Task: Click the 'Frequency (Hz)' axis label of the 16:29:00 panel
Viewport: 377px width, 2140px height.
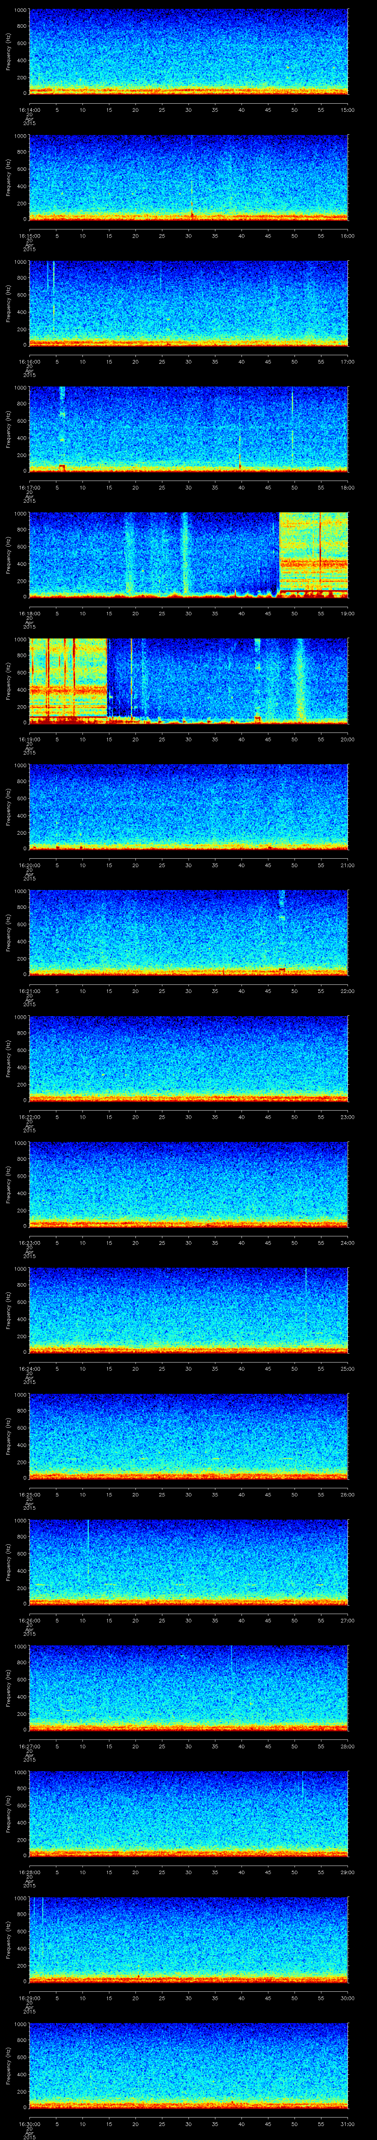Action: (x=8, y=1939)
